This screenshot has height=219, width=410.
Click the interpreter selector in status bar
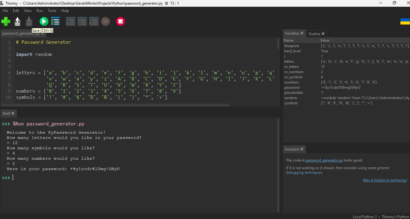click(x=381, y=217)
